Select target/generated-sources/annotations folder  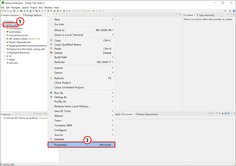pos(27,46)
